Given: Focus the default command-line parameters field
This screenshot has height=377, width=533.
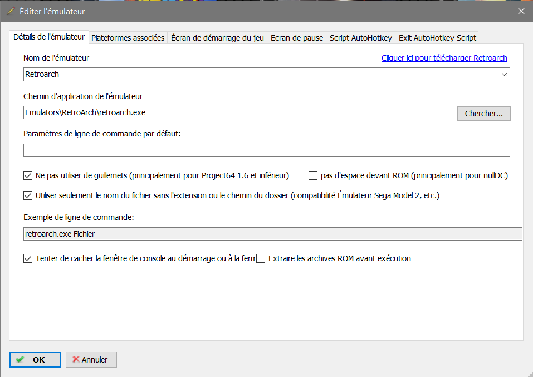Looking at the screenshot, I should 266,150.
